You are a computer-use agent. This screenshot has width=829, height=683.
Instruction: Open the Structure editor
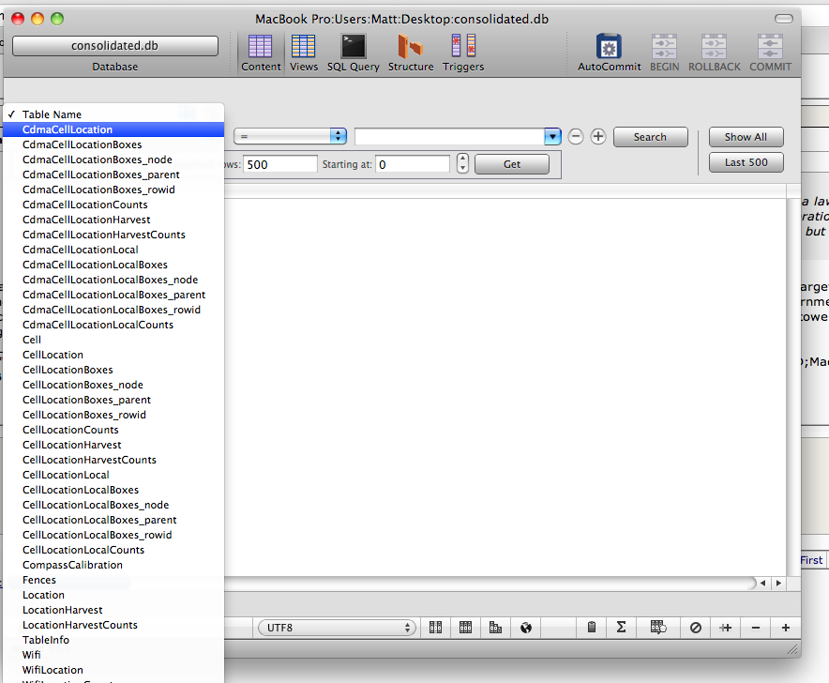coord(410,53)
